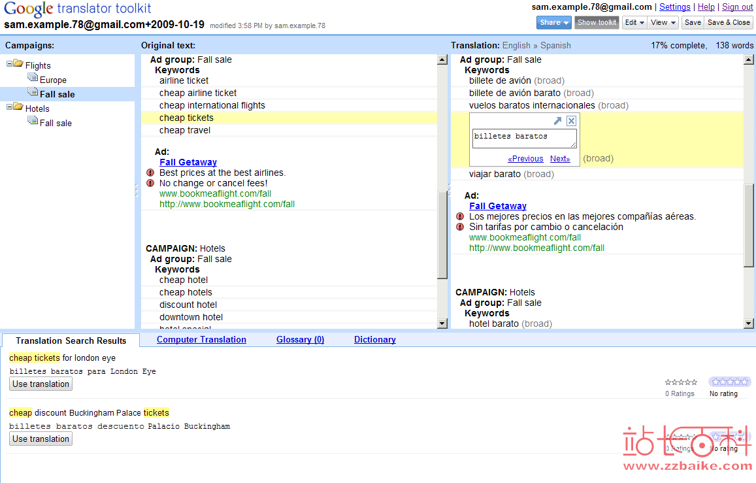
Task: Click the Show toolkit button
Action: click(x=597, y=23)
